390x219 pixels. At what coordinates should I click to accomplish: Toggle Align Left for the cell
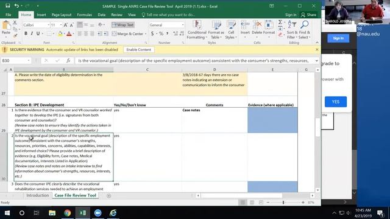coord(80,33)
